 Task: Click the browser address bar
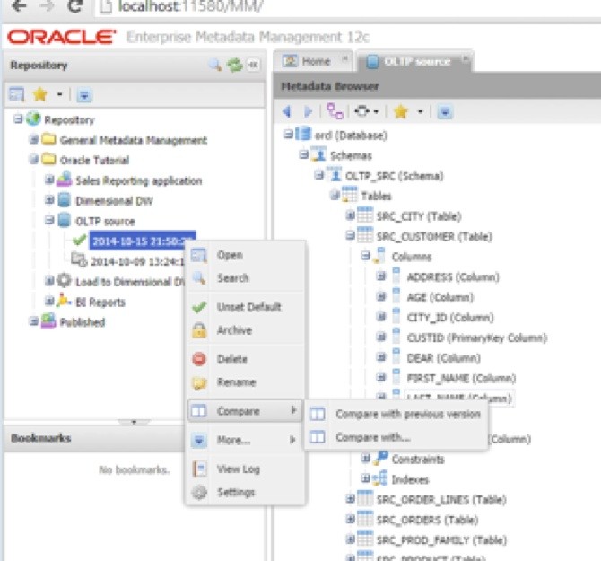pyautogui.click(x=347, y=6)
